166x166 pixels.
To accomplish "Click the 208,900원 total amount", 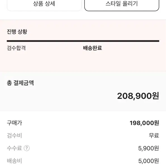I will tap(138, 96).
